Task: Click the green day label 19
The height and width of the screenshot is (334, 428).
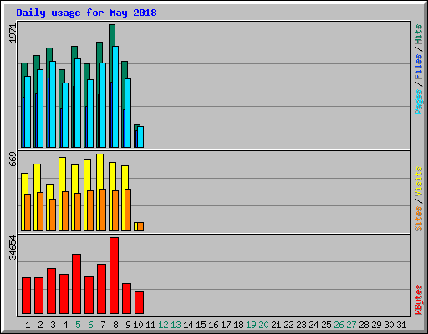Action: (251, 325)
